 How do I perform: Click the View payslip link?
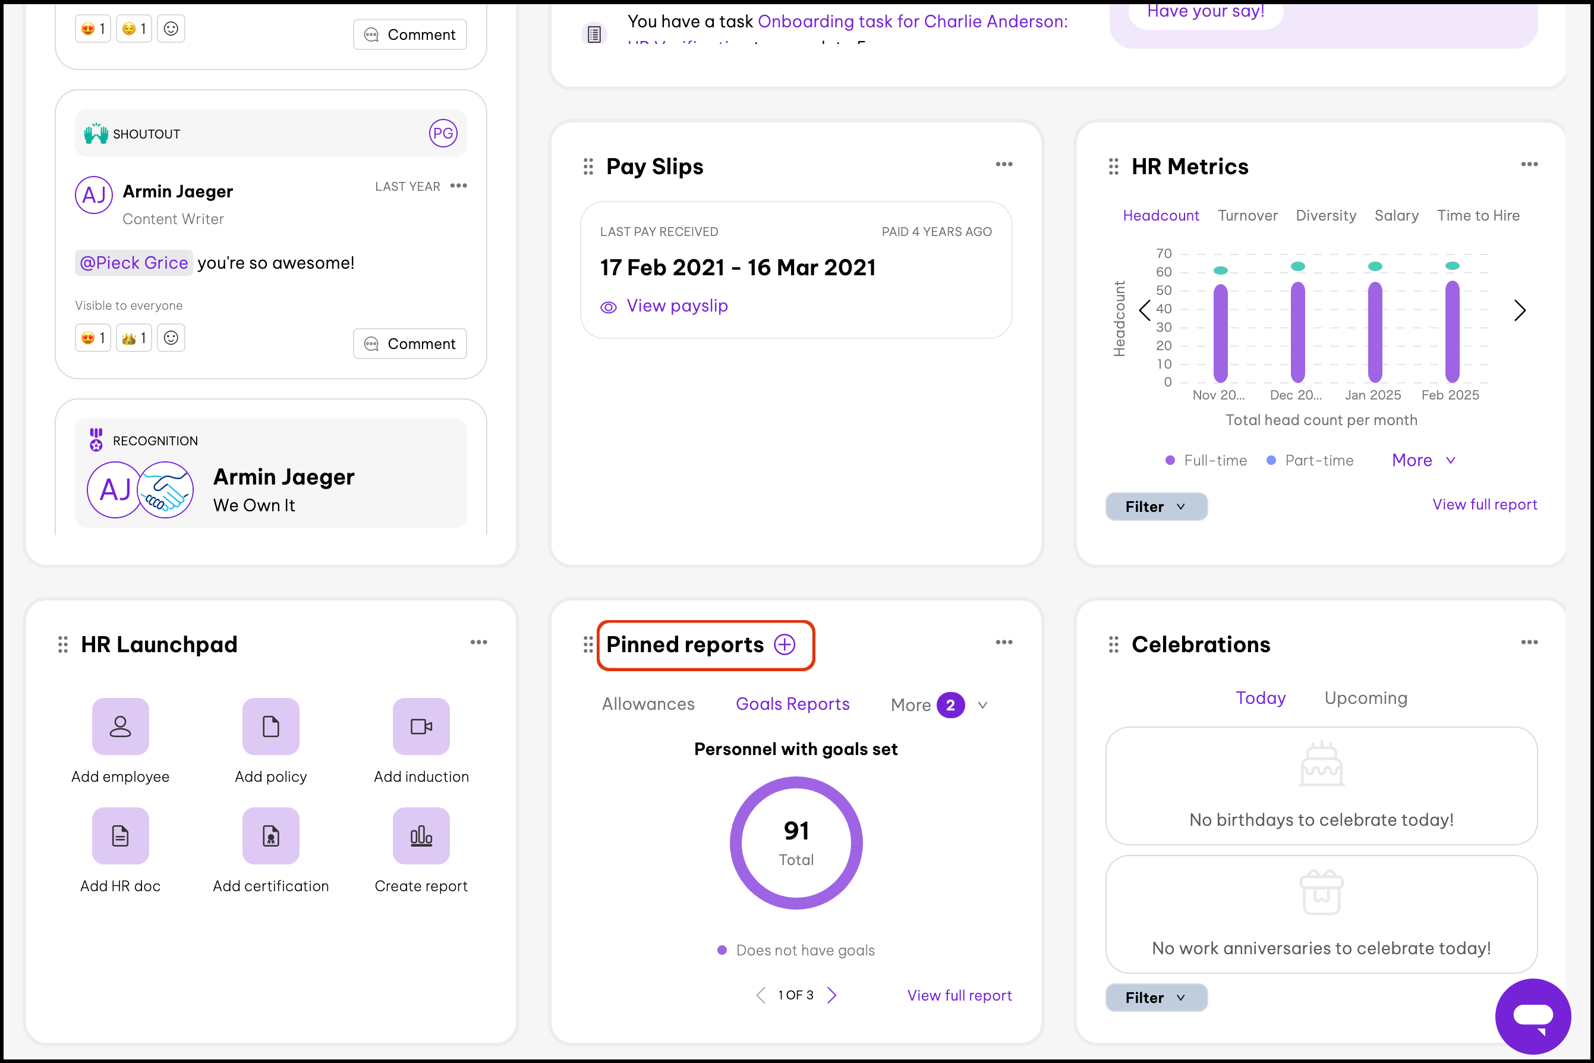point(676,306)
